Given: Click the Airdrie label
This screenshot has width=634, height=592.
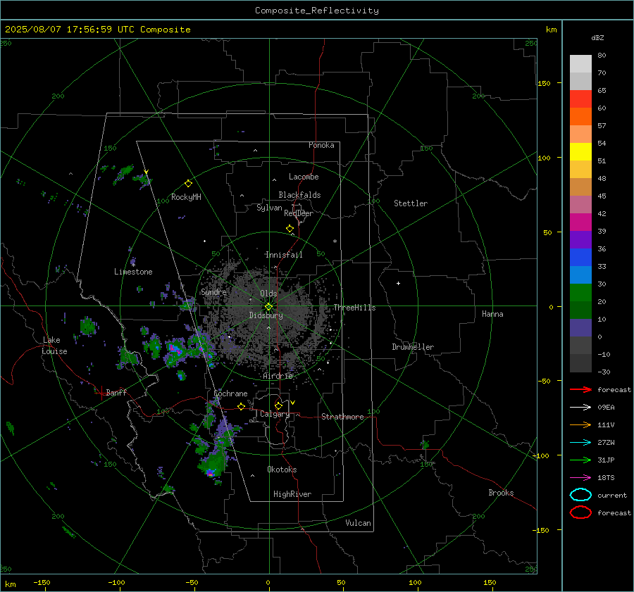Looking at the screenshot, I should pyautogui.click(x=278, y=376).
